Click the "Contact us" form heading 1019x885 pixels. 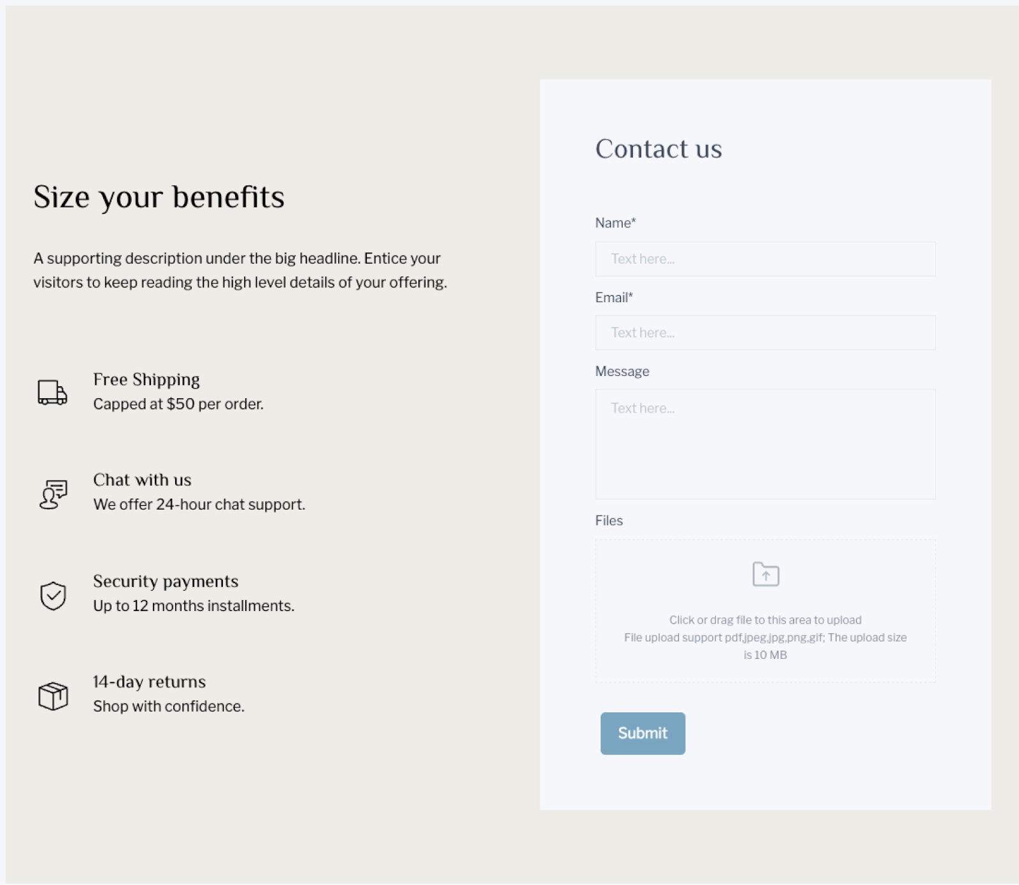659,149
